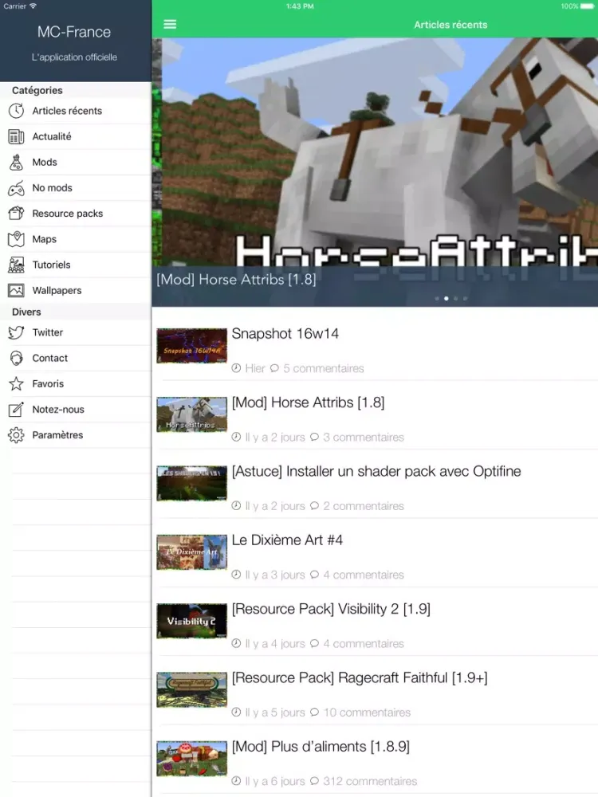Browse the Resource packs category
Viewport: 598px width, 797px height.
click(68, 214)
